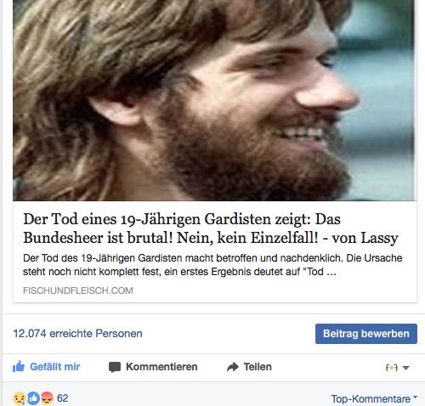Toggle the Gefällt mir like label
Screen dimensions: 425x406
click(x=55, y=367)
